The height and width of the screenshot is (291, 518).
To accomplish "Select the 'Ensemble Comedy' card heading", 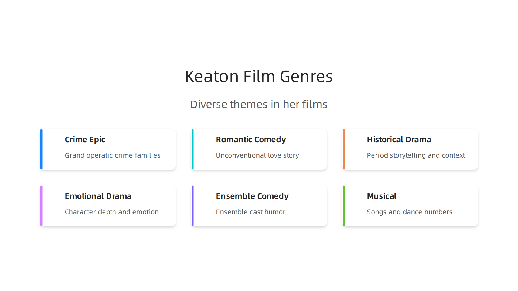I will (x=252, y=196).
